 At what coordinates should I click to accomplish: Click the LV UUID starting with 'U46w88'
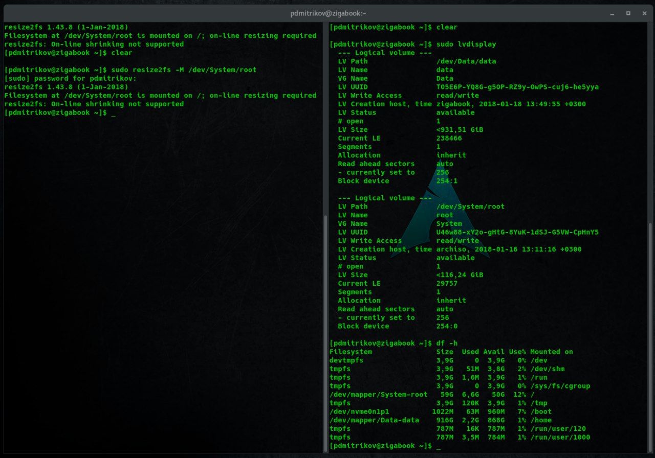coord(517,233)
